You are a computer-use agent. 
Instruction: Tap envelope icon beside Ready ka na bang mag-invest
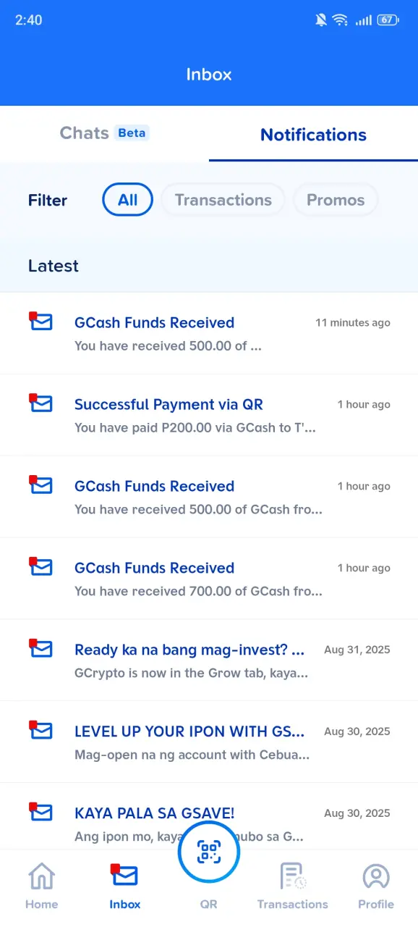pos(40,648)
